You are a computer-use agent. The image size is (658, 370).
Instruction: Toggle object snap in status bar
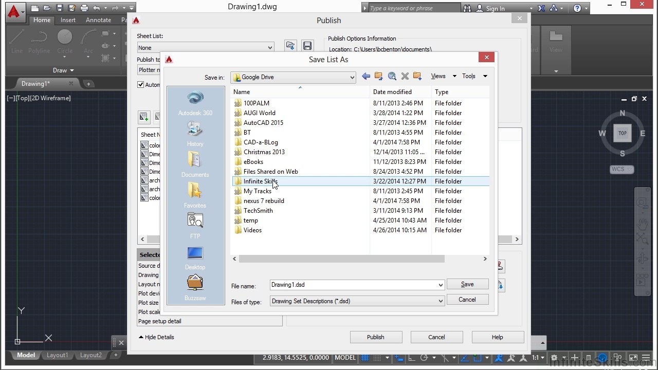click(477, 358)
